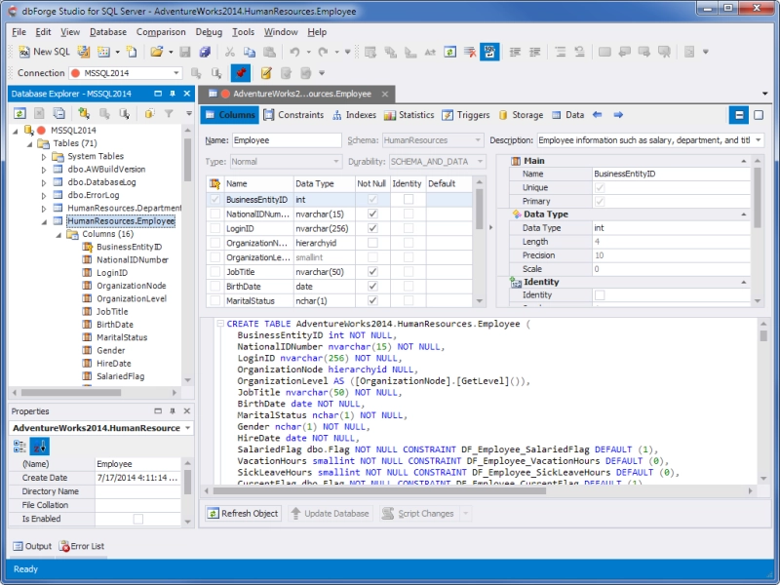780x585 pixels.
Task: Click the Alphabetical sort icon in Properties
Action: (x=40, y=447)
